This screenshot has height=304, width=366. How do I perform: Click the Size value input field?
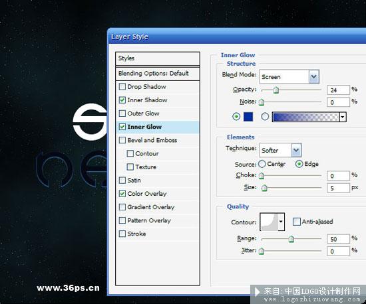pos(338,188)
